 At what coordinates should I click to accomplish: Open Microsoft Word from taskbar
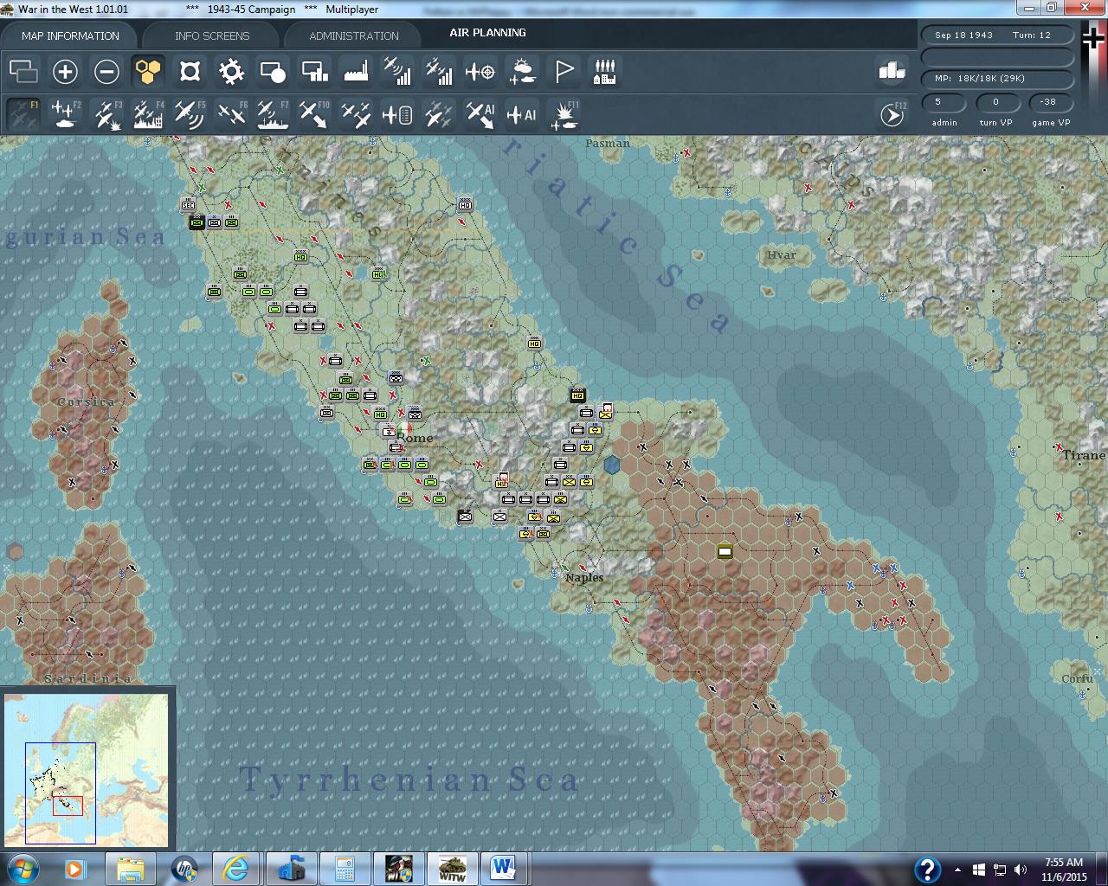pos(502,868)
